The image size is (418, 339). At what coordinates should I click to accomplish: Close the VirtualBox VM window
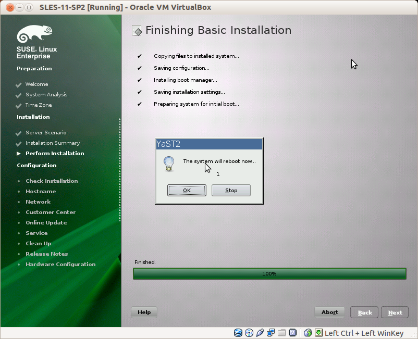pyautogui.click(x=10, y=7)
